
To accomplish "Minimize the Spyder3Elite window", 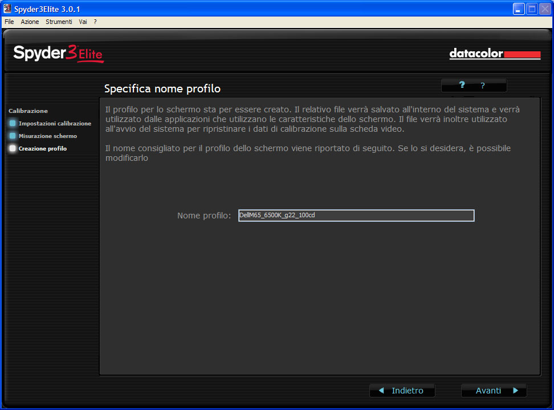I will pyautogui.click(x=518, y=9).
